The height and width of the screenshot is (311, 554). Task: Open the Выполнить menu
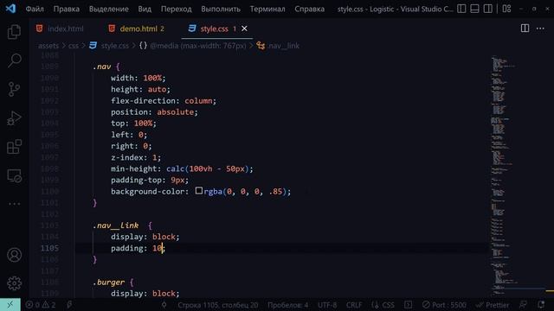pyautogui.click(x=221, y=9)
